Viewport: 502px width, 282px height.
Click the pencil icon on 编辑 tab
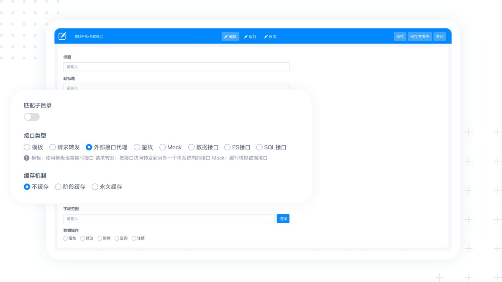click(226, 37)
